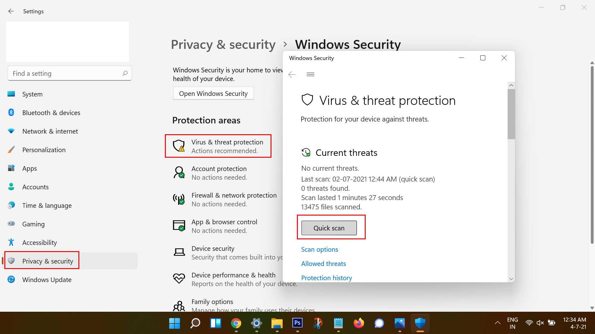The width and height of the screenshot is (595, 334).
Task: Go to Personalization settings
Action: click(x=44, y=150)
